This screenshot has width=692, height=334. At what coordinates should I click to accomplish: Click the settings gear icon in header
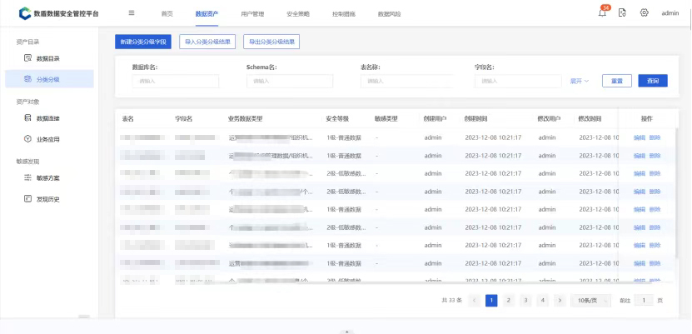(x=644, y=13)
